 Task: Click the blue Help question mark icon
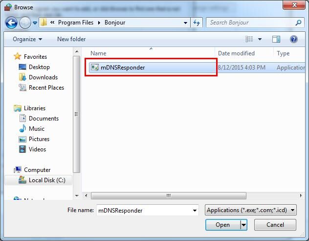coord(294,39)
